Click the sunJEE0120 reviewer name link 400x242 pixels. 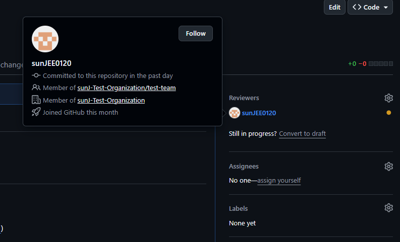pos(259,113)
